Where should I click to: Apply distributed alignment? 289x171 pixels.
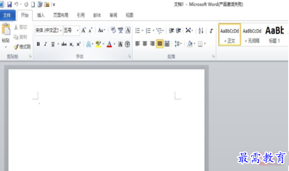(167, 44)
